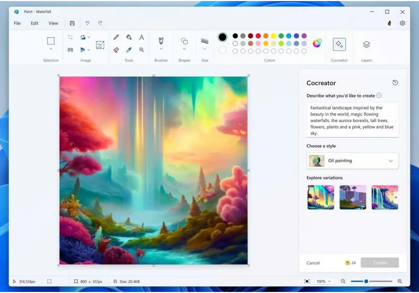Pick the purple color swatch
Viewport: 419px width, 293px height.
tap(304, 36)
